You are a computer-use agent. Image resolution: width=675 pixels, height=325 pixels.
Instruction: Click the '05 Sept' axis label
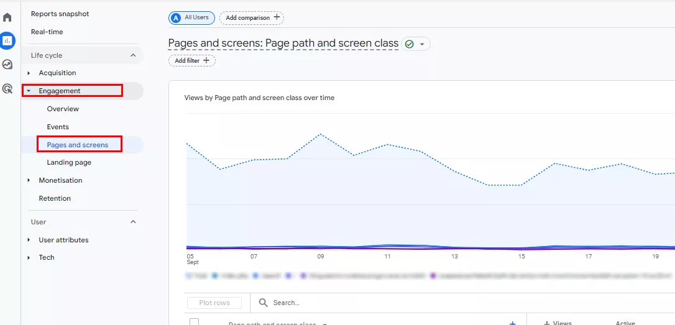193,259
